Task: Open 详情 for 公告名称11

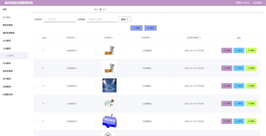Action: coord(227,103)
